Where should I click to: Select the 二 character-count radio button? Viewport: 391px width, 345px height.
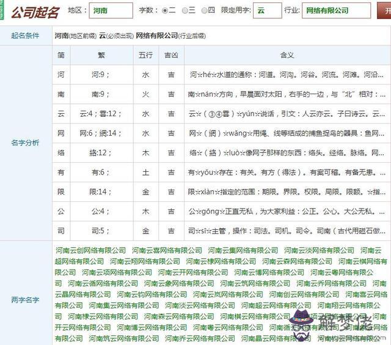click(165, 10)
